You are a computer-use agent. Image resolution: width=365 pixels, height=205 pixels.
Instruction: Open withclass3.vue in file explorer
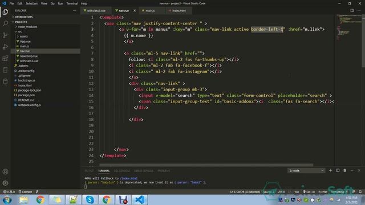pyautogui.click(x=29, y=61)
